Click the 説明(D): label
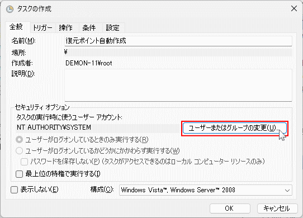The image size is (303, 218). 23,74
